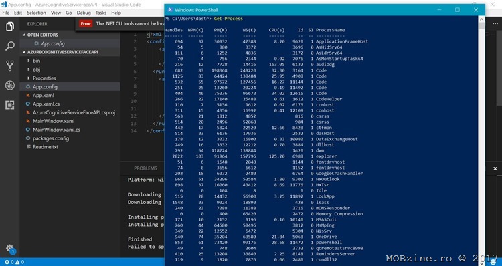The height and width of the screenshot is (266, 502).
Task: Open MainWindow.xaml file
Action: pyautogui.click(x=70, y=121)
